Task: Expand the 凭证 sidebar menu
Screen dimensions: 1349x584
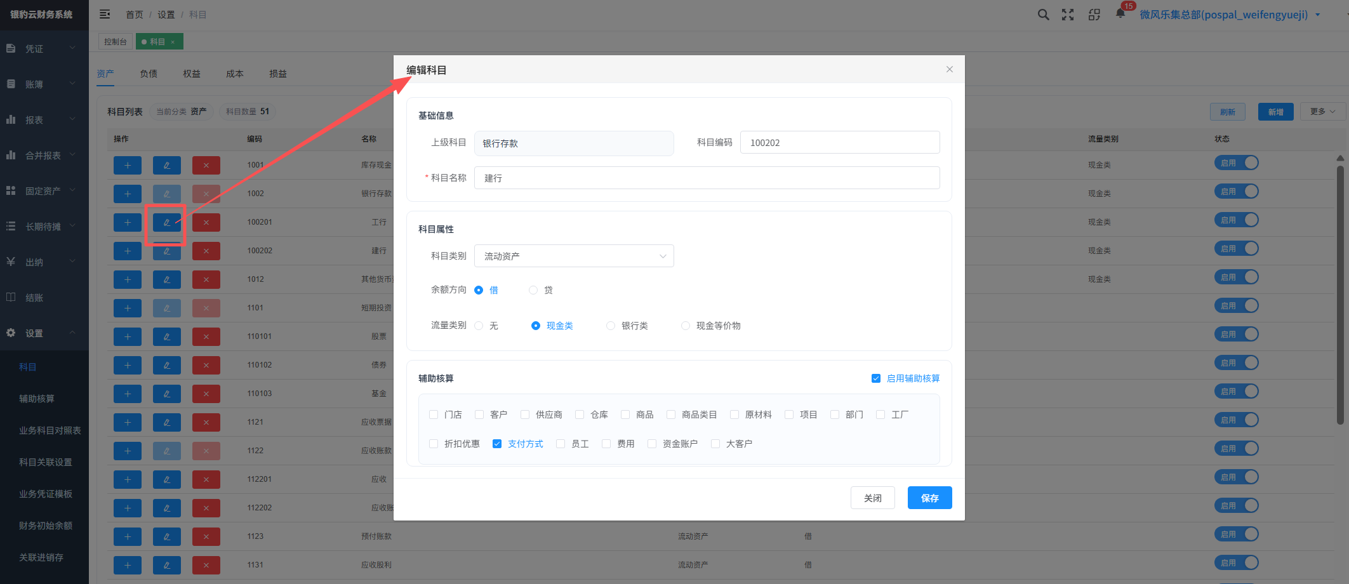Action: pyautogui.click(x=44, y=48)
